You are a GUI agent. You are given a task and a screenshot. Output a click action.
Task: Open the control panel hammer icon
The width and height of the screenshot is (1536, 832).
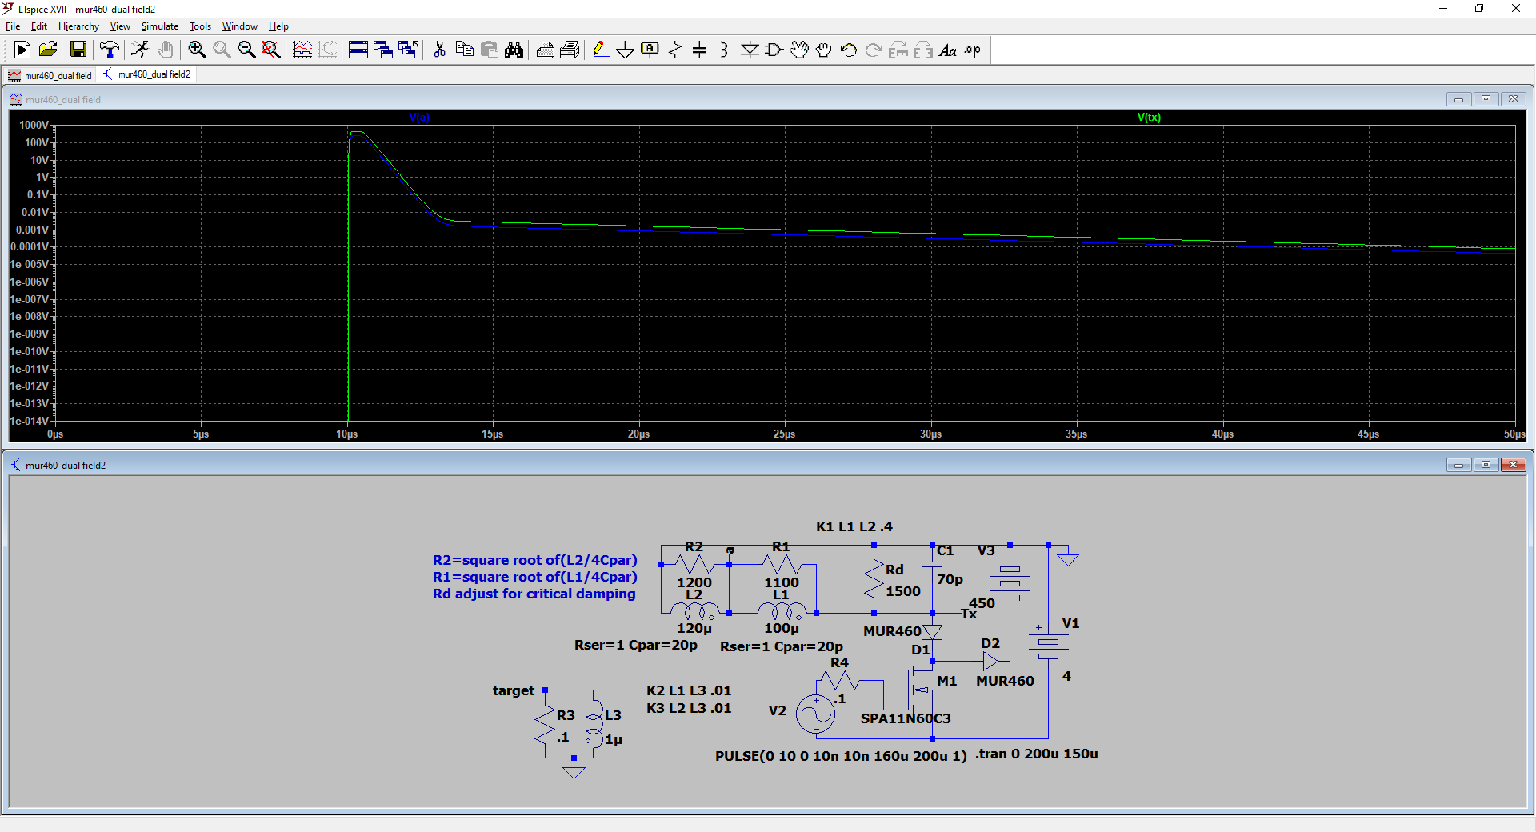point(110,50)
